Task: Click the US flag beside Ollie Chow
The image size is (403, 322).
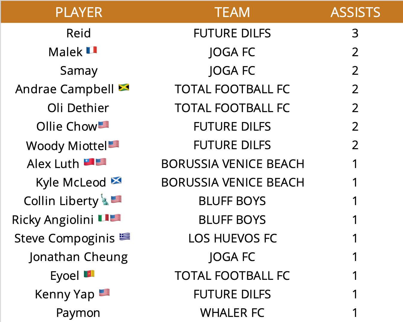Action: (x=104, y=125)
